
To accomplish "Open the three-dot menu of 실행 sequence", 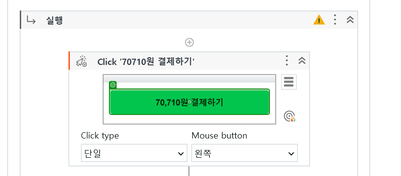I will (x=335, y=20).
